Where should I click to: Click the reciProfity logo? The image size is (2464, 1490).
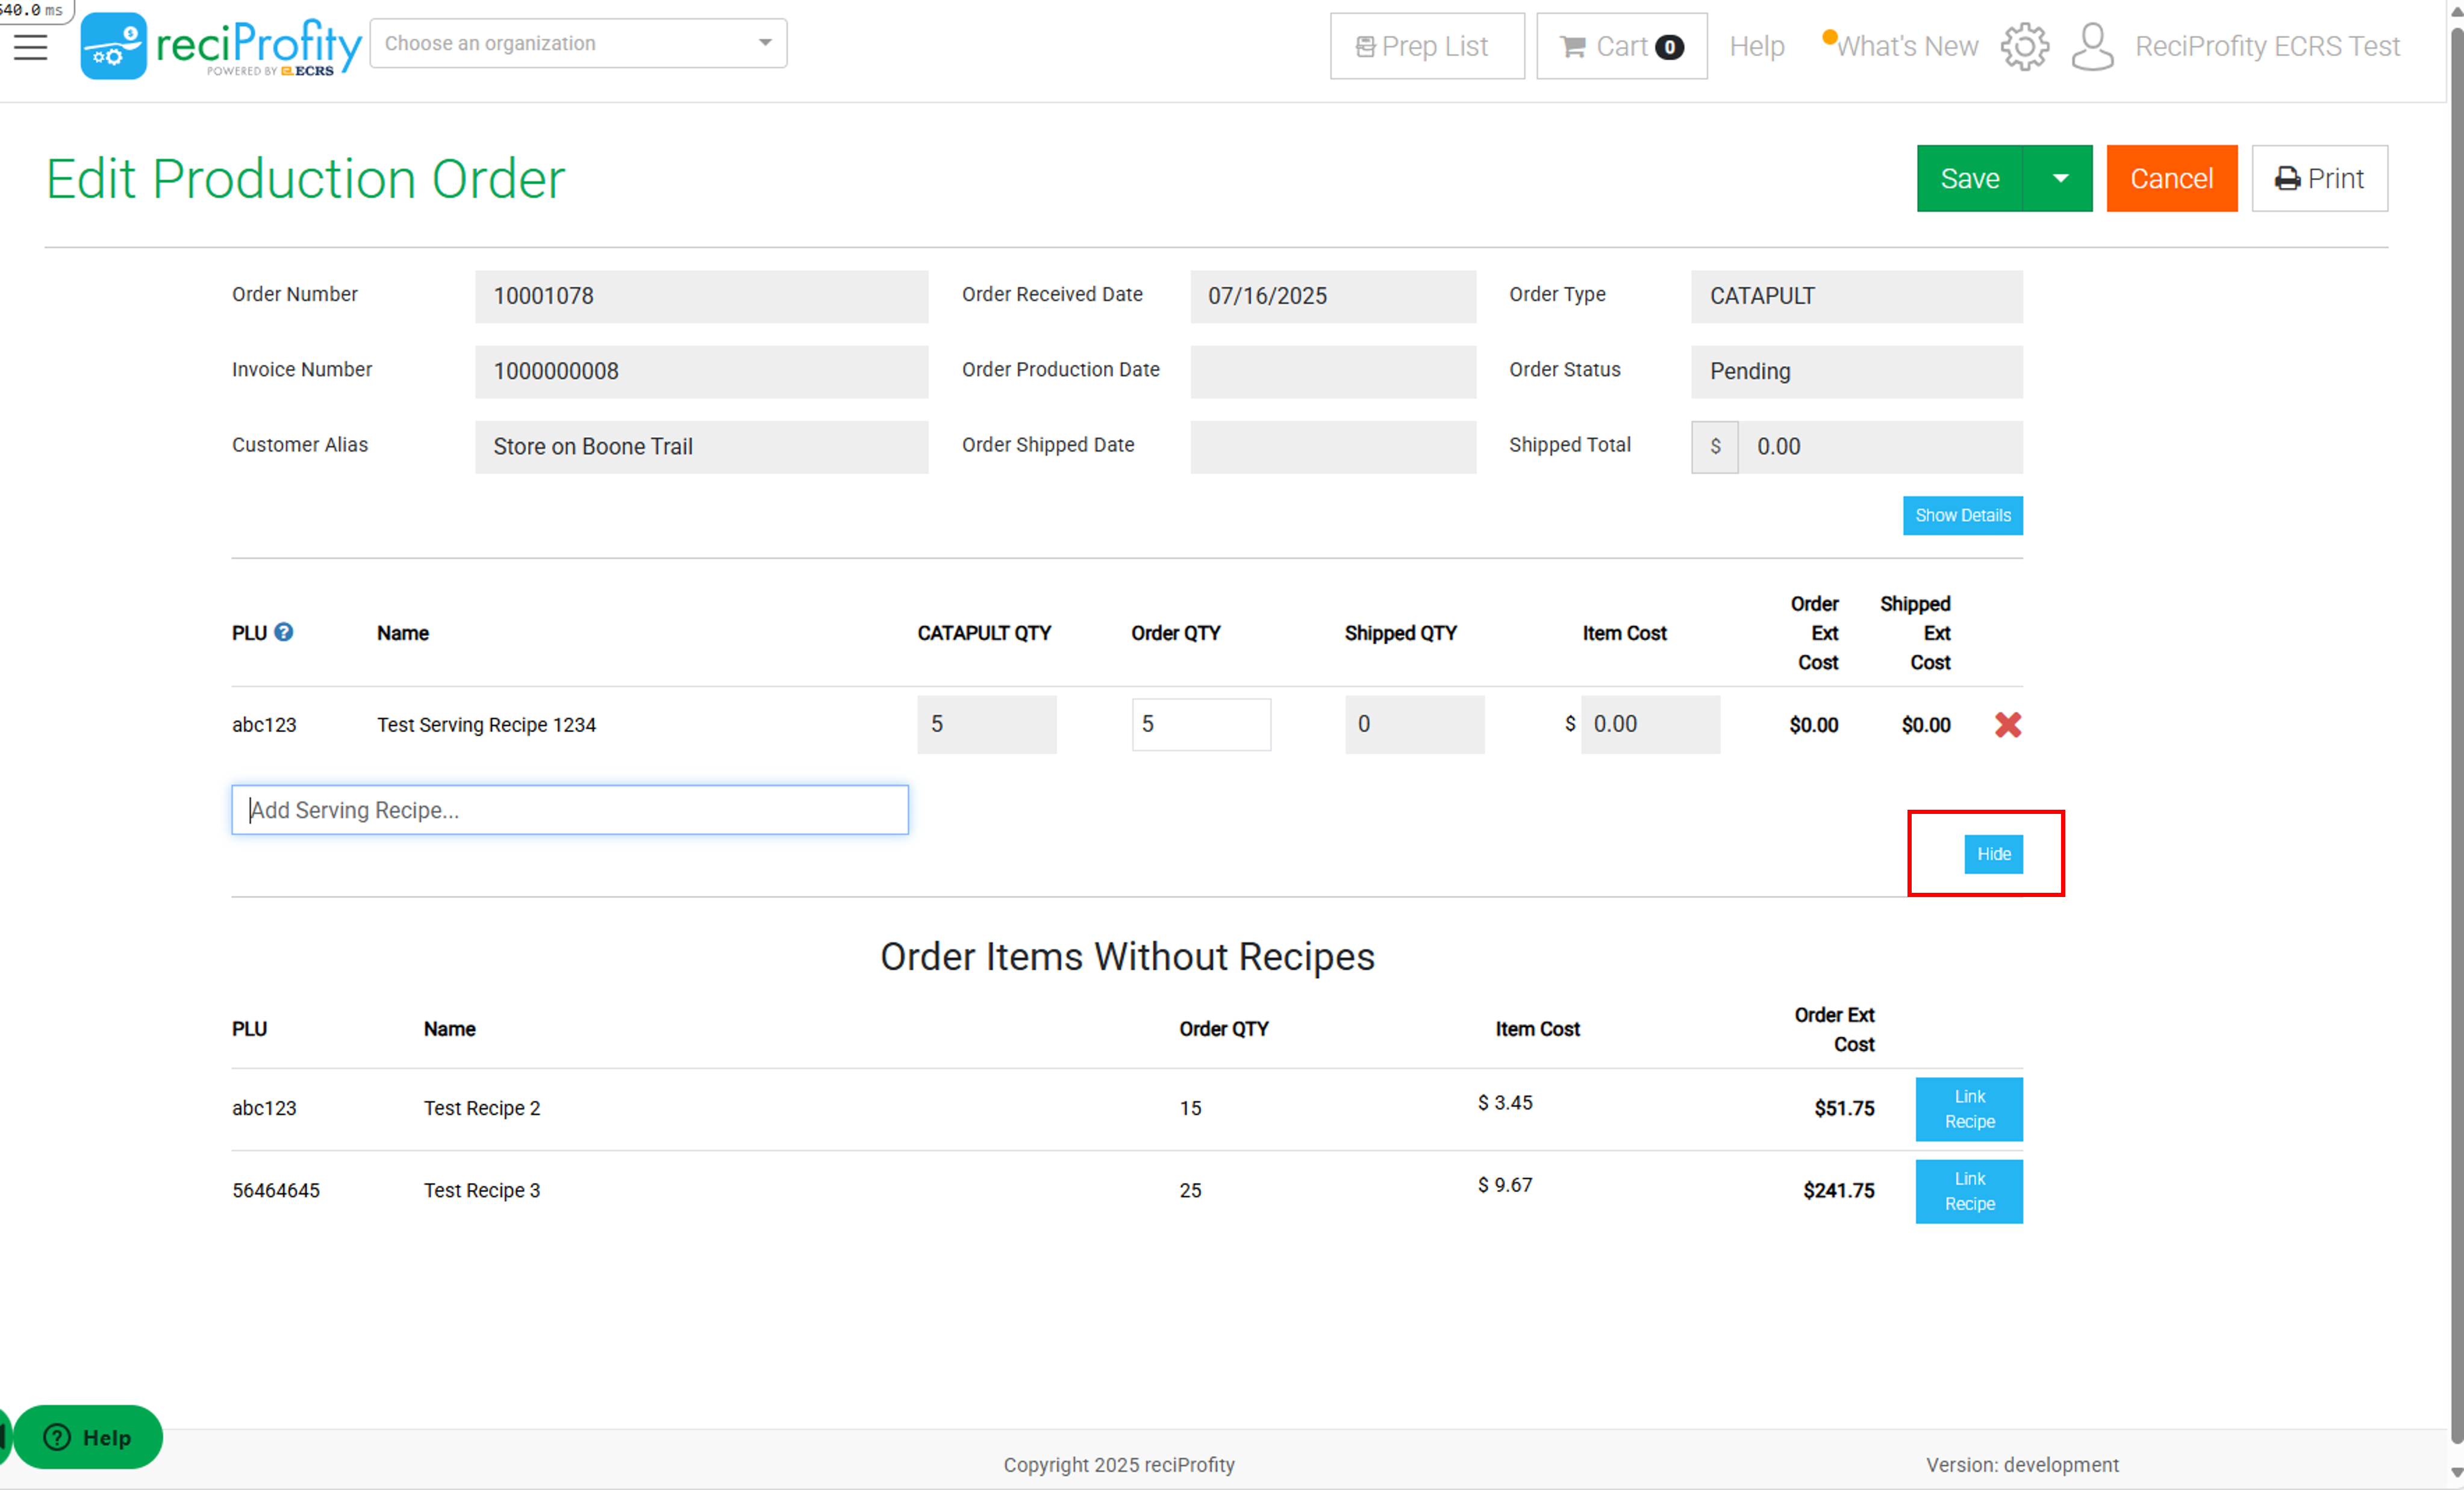point(221,46)
